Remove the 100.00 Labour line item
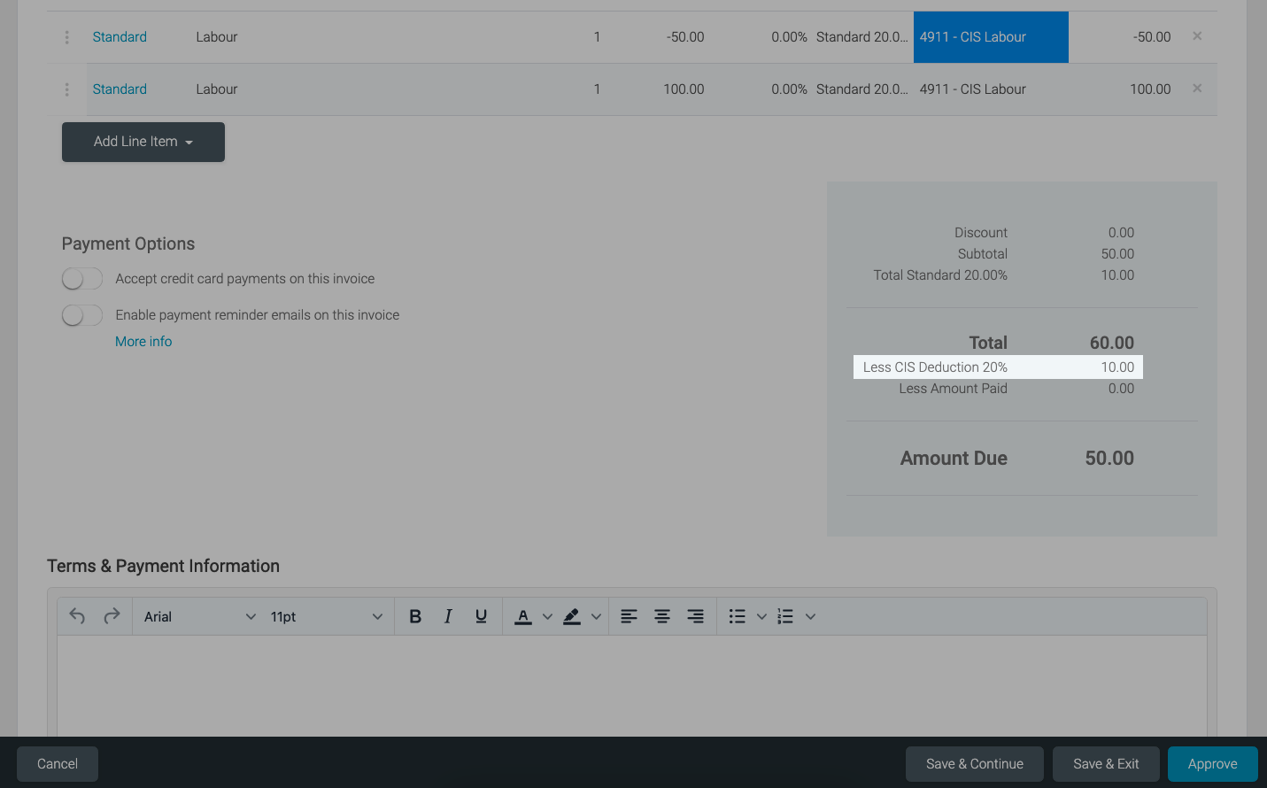1267x788 pixels. 1197,89
